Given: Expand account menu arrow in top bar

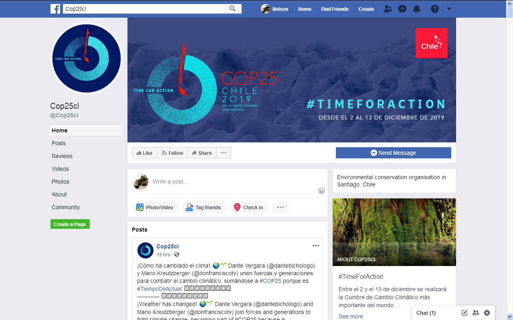Looking at the screenshot, I should [x=449, y=9].
